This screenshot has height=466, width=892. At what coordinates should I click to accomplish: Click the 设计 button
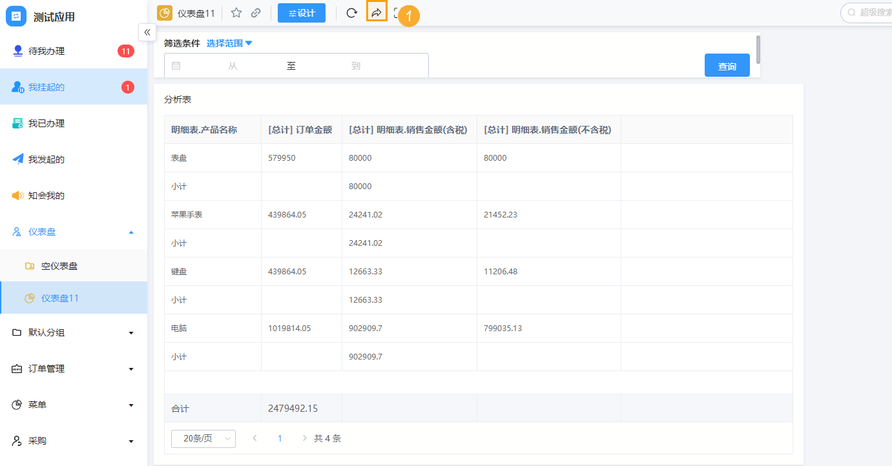tap(302, 13)
